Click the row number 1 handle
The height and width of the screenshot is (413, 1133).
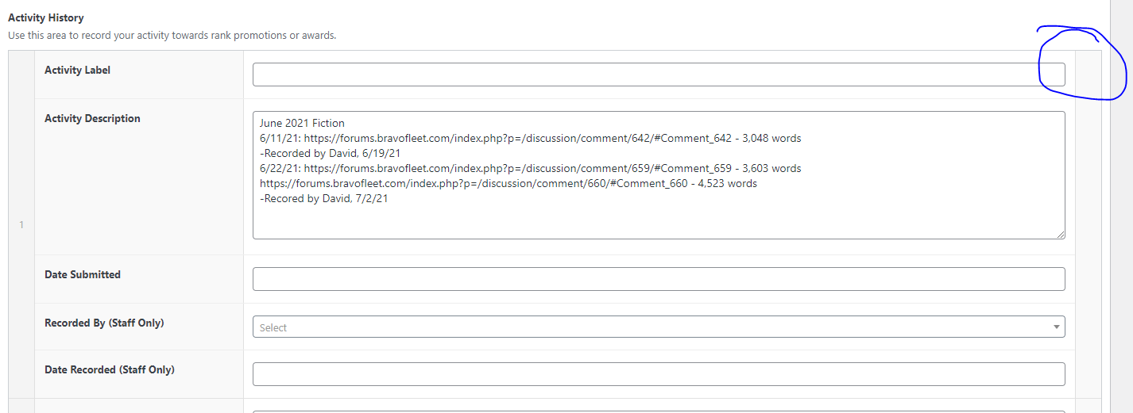coord(21,225)
